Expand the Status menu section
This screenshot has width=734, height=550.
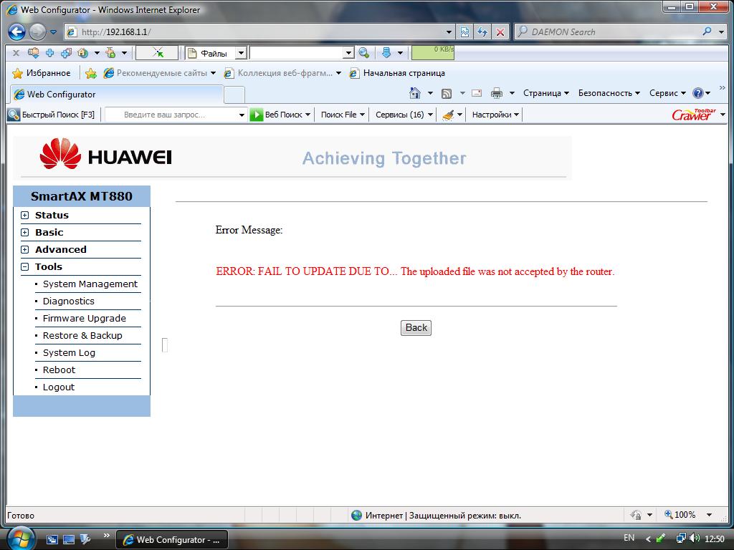click(x=25, y=215)
